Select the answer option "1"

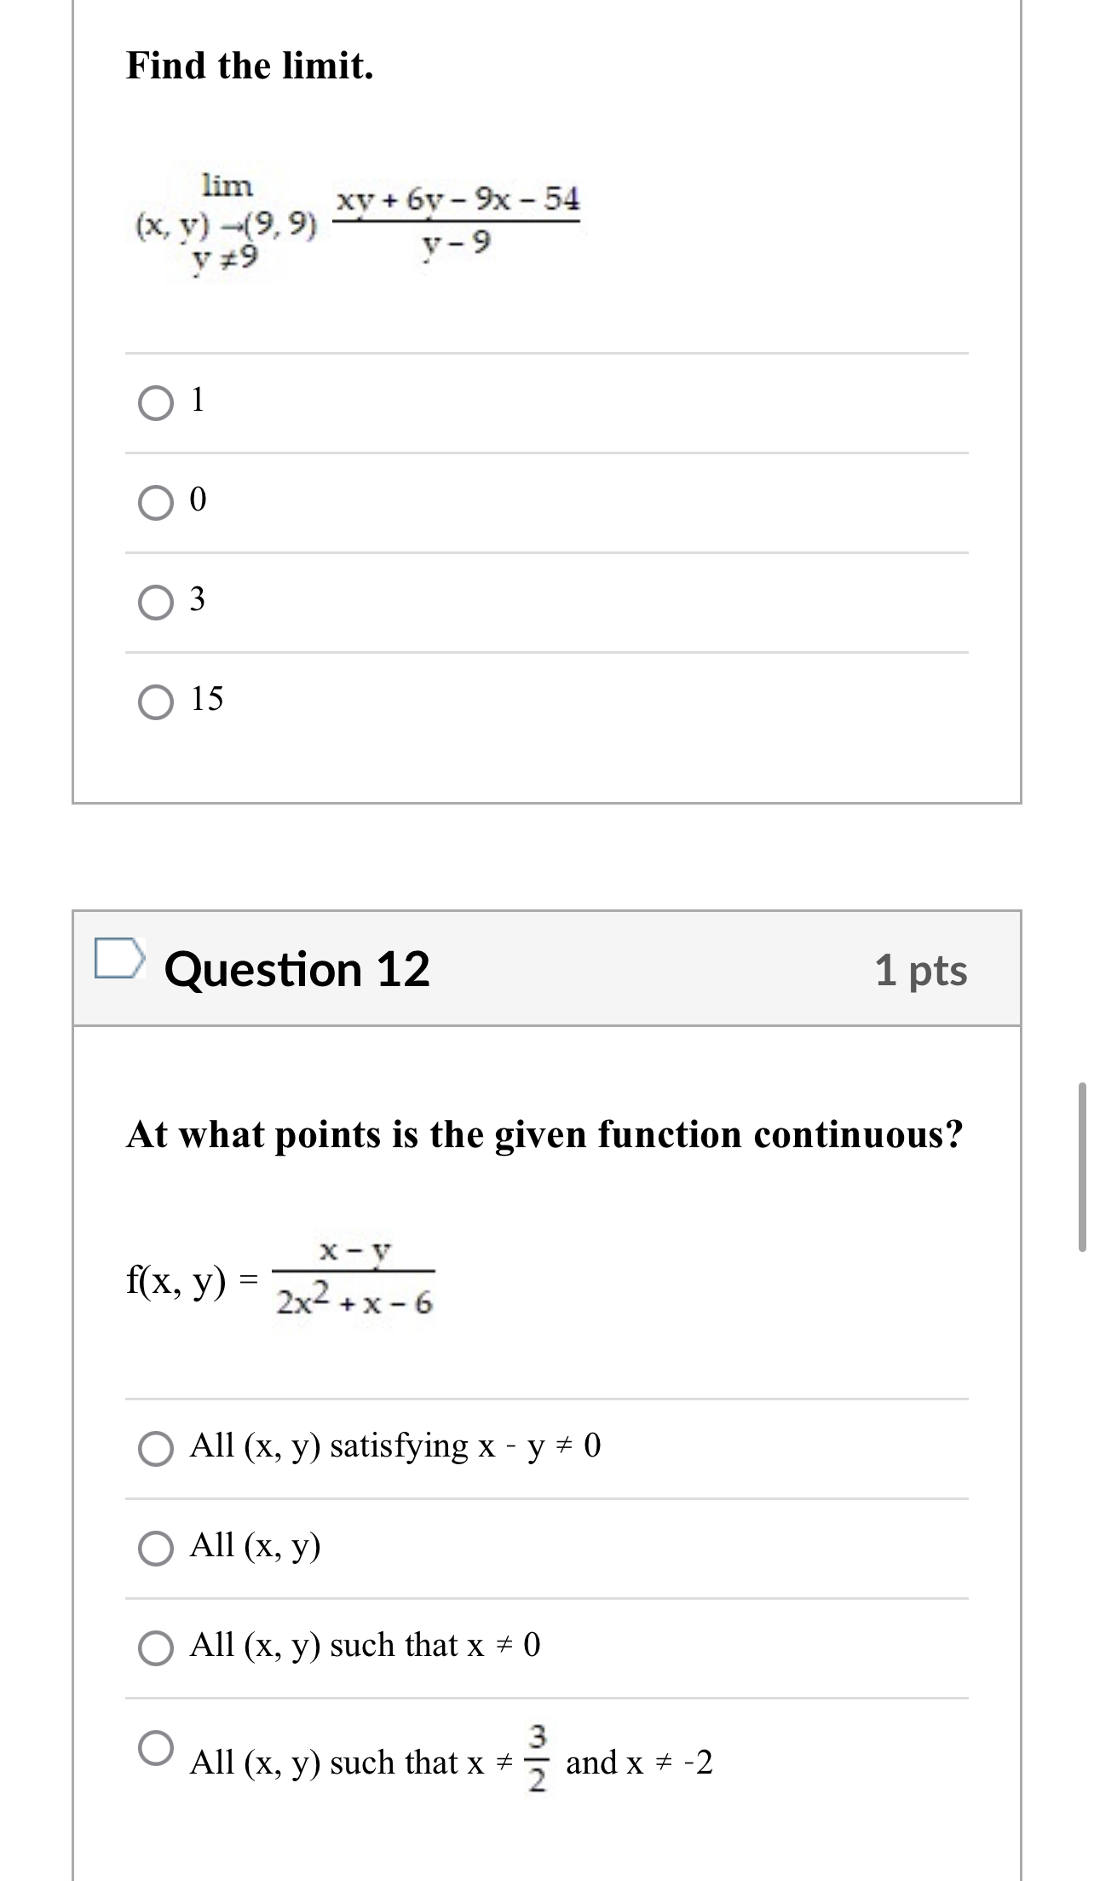pyautogui.click(x=198, y=401)
